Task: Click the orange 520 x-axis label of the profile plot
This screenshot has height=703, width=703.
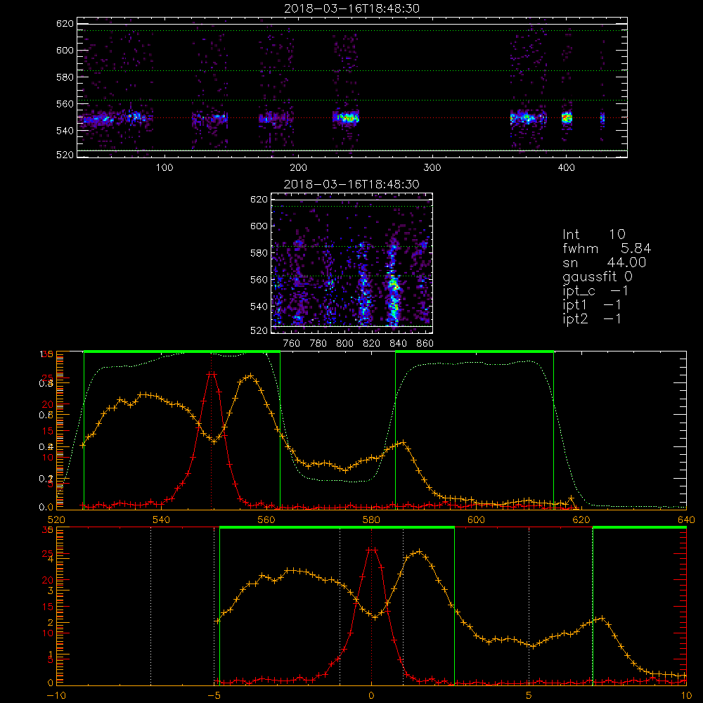Action: [x=56, y=520]
